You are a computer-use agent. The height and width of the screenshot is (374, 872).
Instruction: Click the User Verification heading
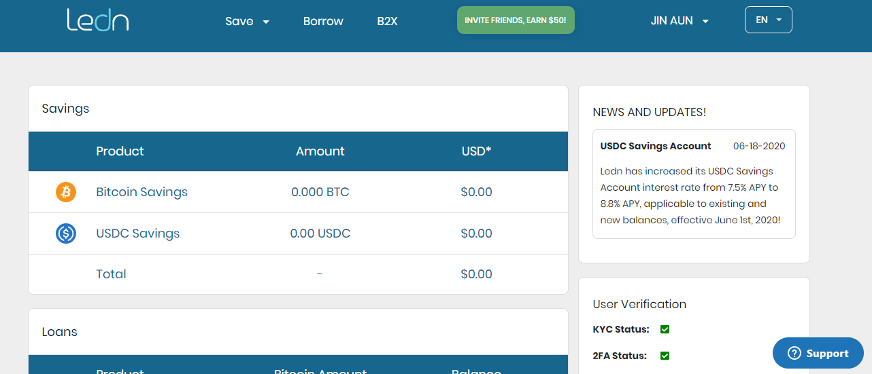(639, 304)
